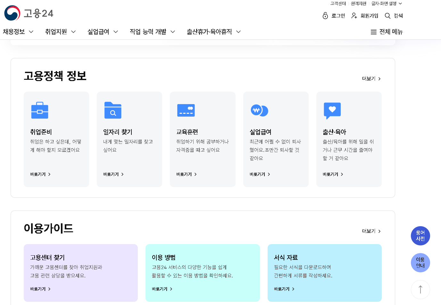The width and height of the screenshot is (441, 305).
Task: Click the 회원가입 person-plus icon
Action: (x=354, y=16)
